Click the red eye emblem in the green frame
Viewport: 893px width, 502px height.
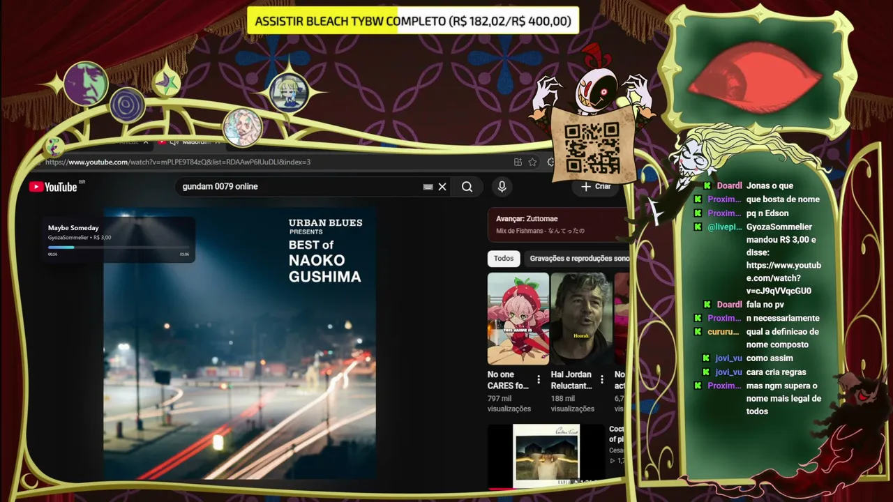[x=755, y=78]
